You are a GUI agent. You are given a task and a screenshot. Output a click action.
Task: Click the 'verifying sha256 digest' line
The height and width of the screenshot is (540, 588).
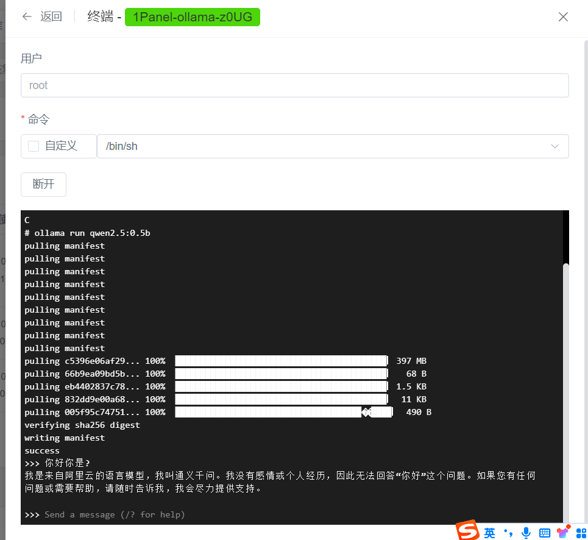[82, 425]
